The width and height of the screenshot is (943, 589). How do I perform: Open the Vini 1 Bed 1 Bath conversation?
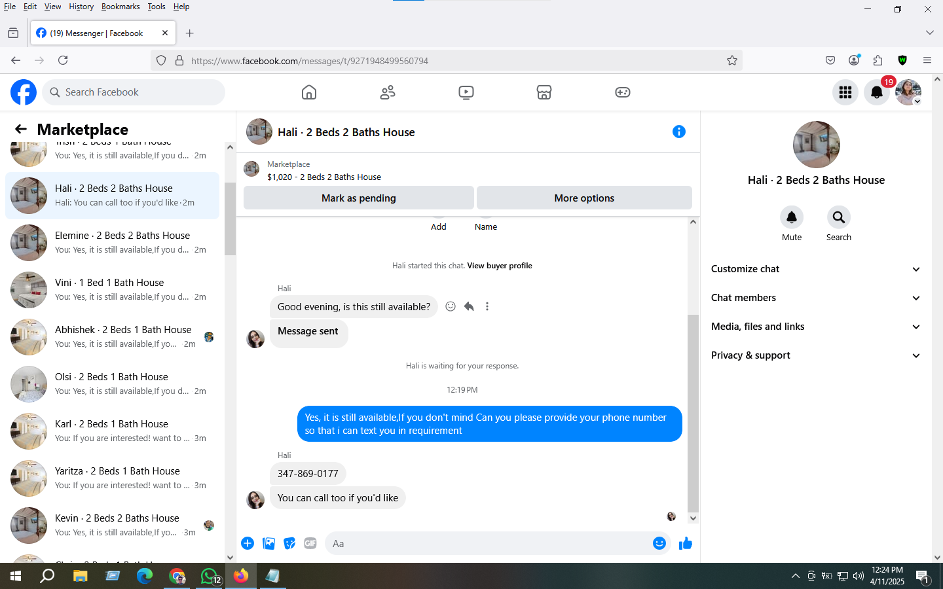(x=112, y=290)
